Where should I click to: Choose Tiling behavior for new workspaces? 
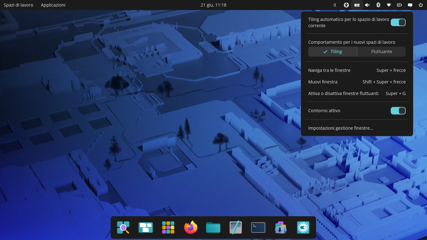click(333, 52)
